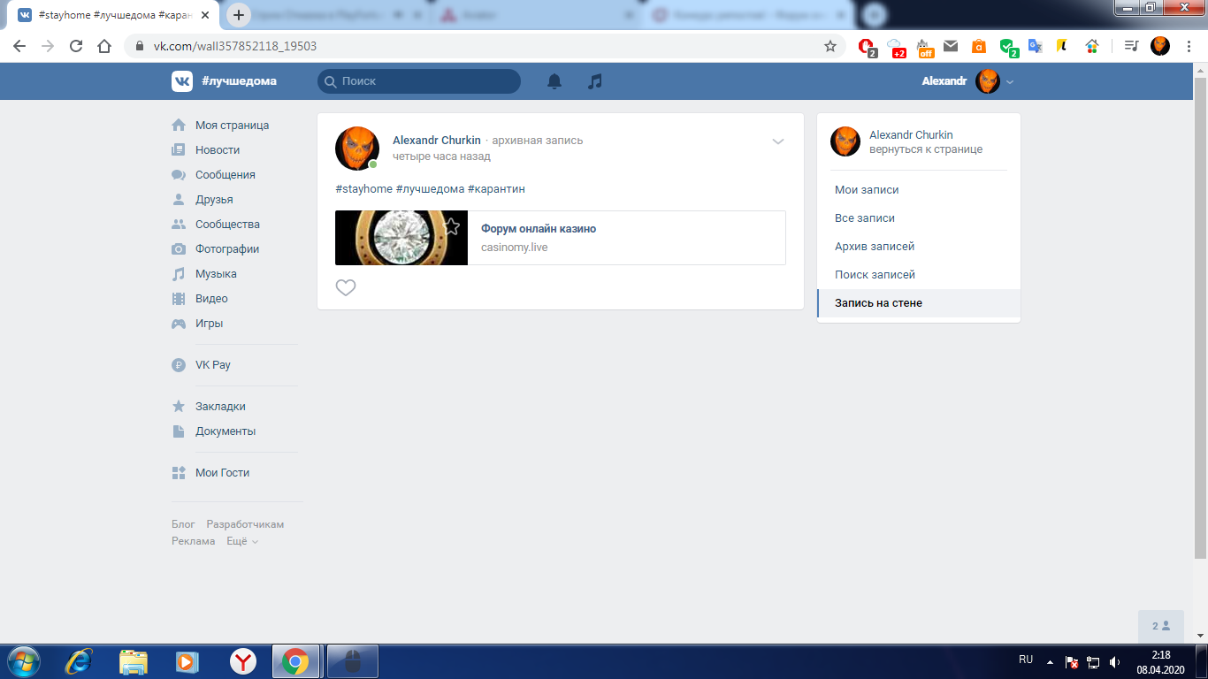Reload the current page
Viewport: 1208px width, 679px height.
point(76,46)
